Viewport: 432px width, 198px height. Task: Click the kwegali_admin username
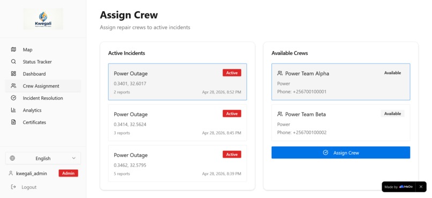(32, 173)
